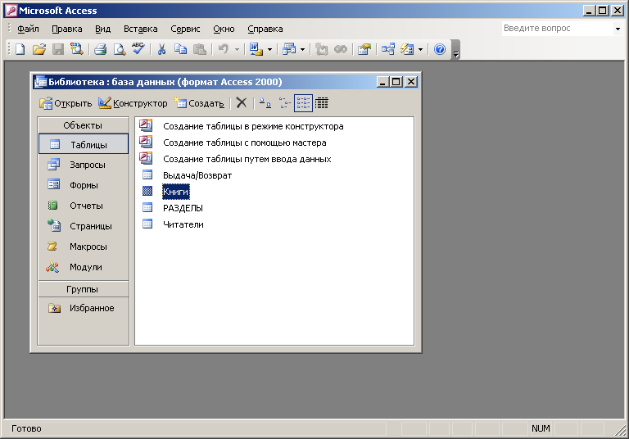Click the New Object toolbar icon
629x439 pixels.
[407, 49]
